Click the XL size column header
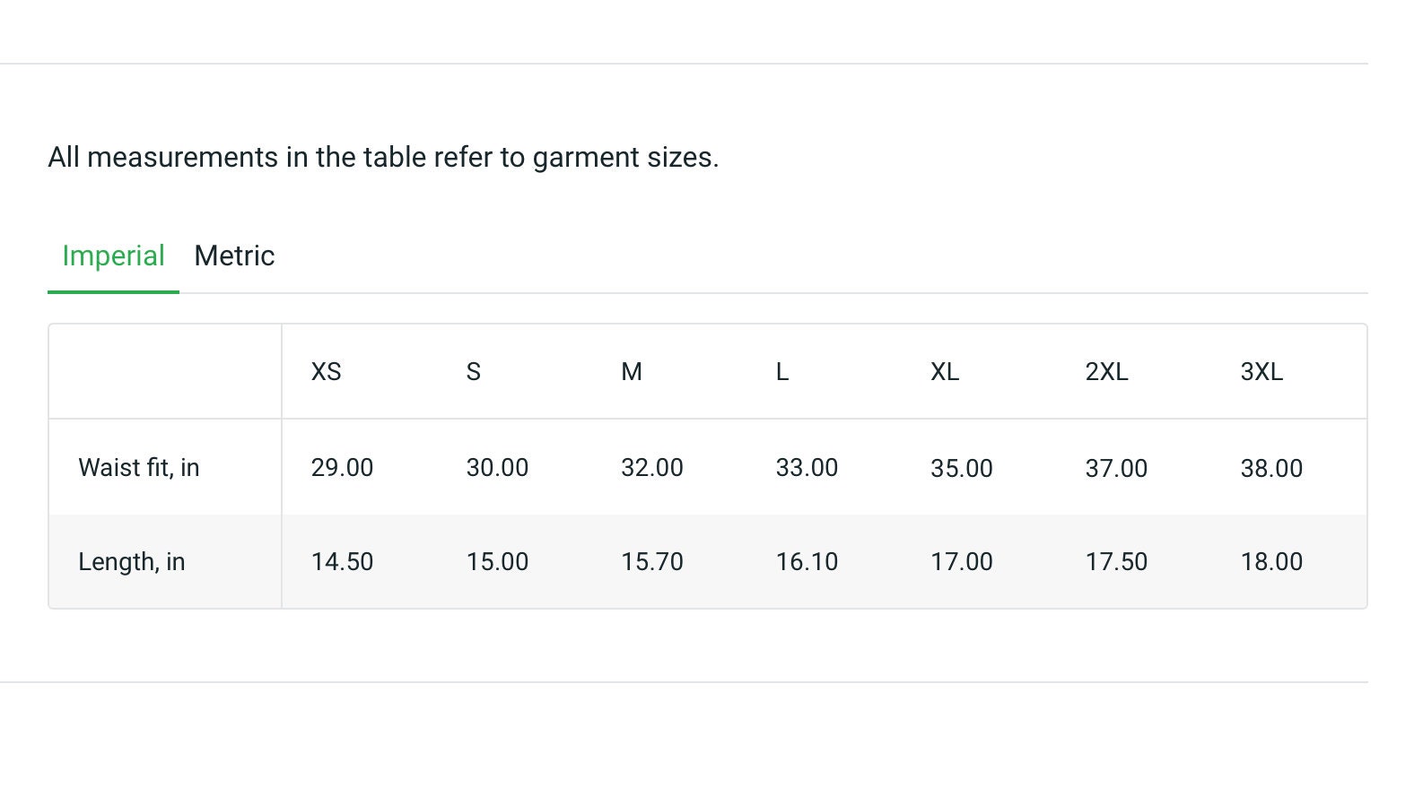 click(x=945, y=372)
